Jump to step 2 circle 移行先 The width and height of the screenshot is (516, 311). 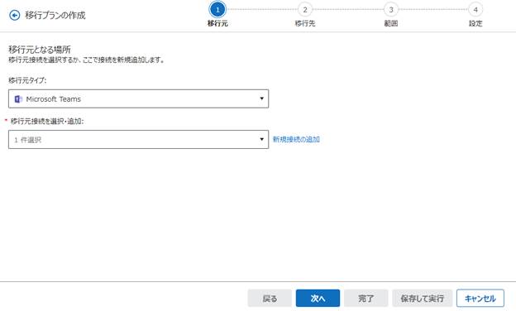click(x=305, y=10)
